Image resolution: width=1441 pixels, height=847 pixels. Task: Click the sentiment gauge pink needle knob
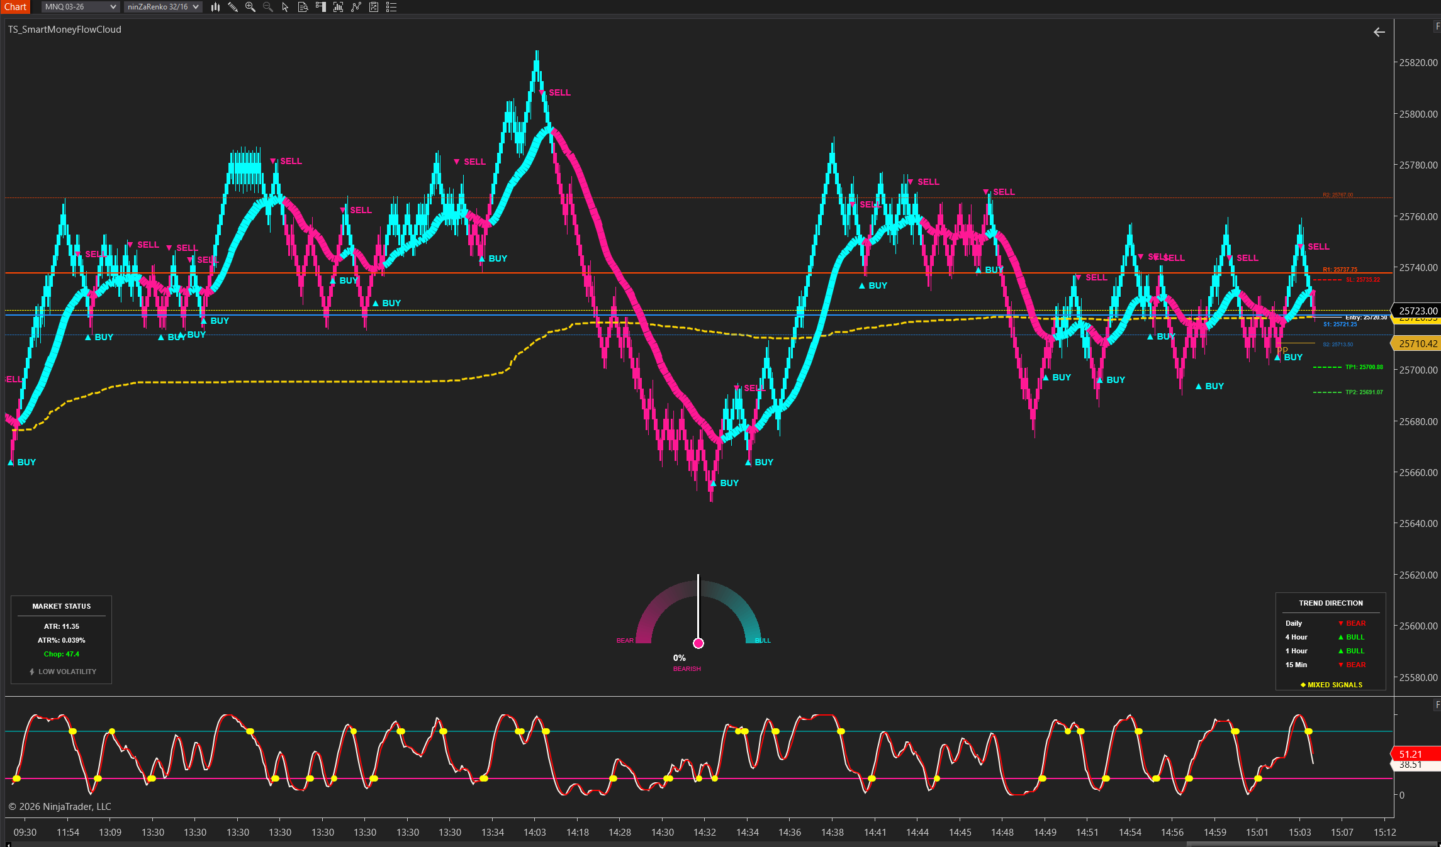(698, 643)
